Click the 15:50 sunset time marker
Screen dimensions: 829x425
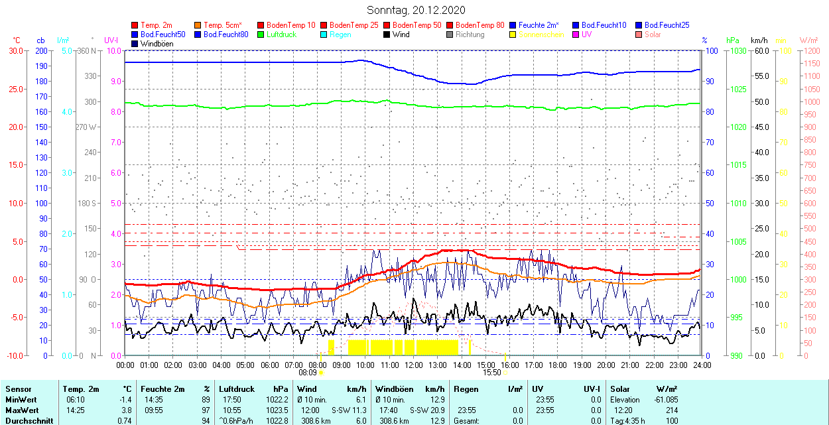point(491,373)
